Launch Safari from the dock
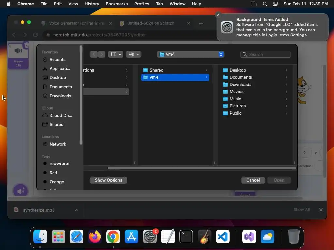334x250 pixels. [x=77, y=237]
